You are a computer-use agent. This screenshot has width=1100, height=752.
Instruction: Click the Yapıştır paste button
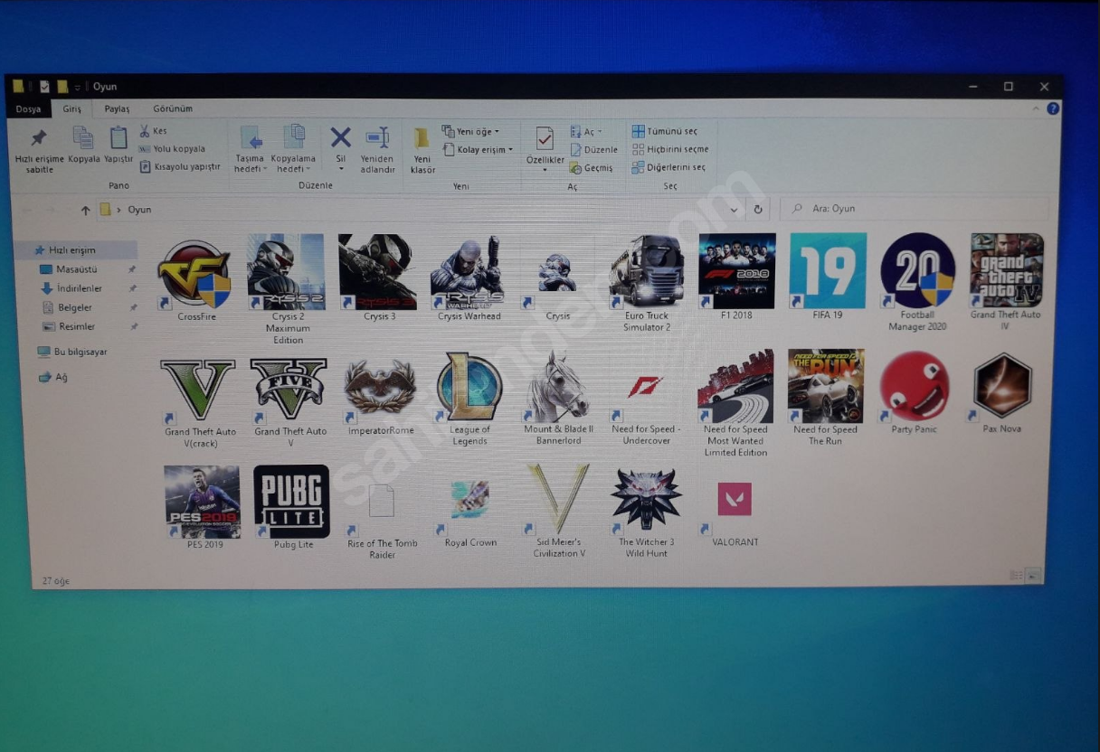pos(119,144)
